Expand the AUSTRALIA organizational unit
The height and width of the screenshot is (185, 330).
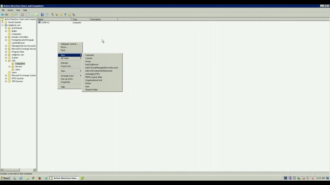click(x=6, y=28)
